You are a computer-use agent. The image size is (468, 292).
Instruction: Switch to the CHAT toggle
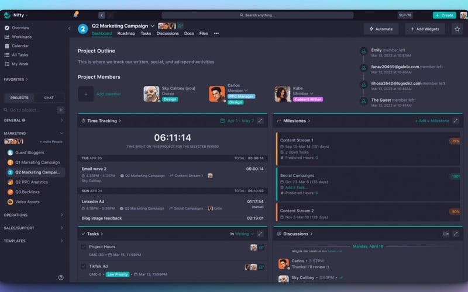point(49,98)
